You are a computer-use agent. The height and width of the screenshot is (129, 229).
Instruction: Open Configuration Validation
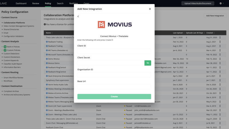point(13,36)
